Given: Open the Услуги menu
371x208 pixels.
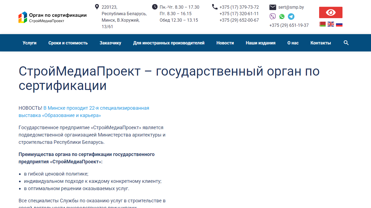Looking at the screenshot, I should pos(30,43).
